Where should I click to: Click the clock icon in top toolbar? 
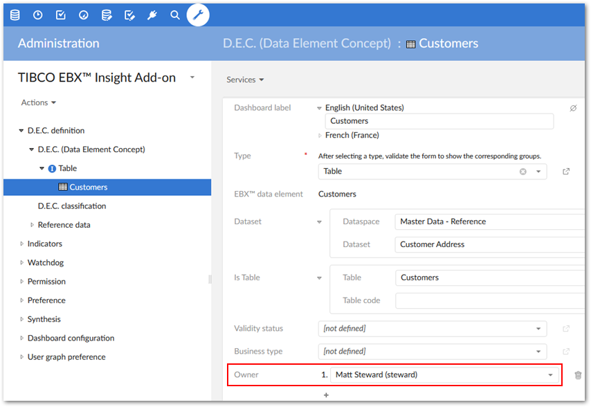(37, 15)
